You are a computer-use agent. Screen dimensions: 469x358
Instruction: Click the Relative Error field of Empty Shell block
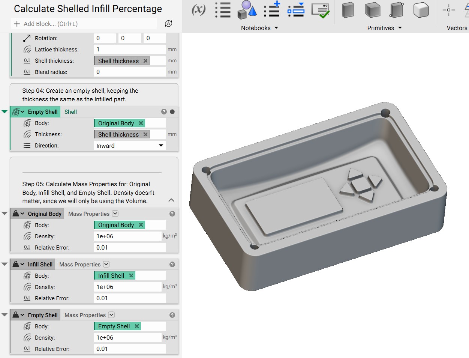click(x=130, y=349)
